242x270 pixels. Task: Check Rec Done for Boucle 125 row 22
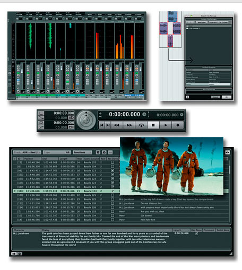[x=113, y=195]
